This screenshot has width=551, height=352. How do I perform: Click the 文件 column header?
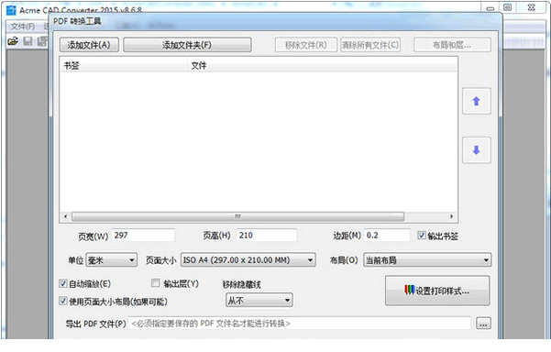point(322,65)
